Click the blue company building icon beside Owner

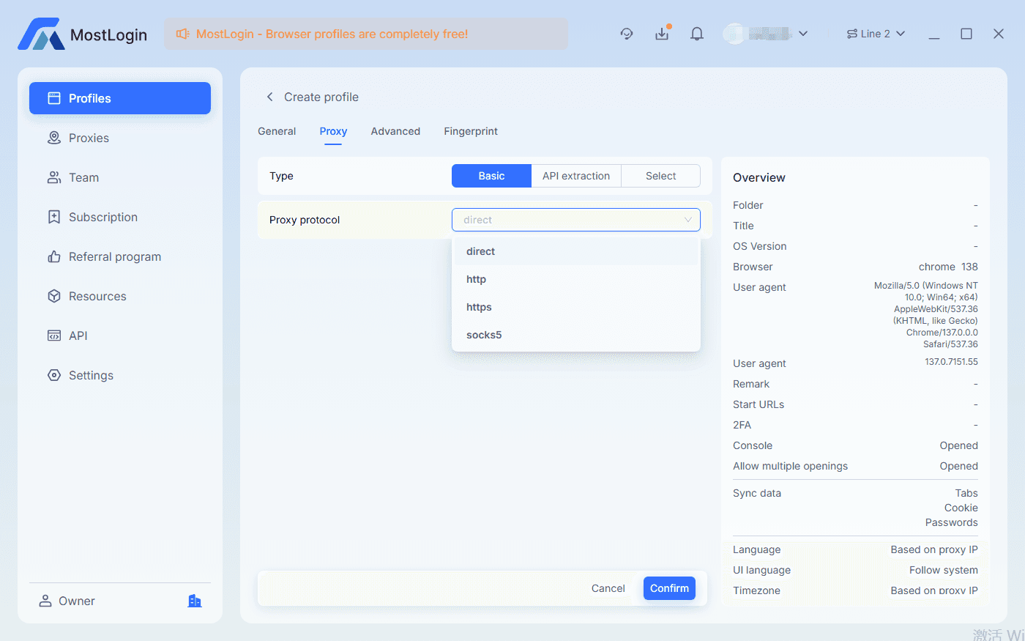click(194, 601)
